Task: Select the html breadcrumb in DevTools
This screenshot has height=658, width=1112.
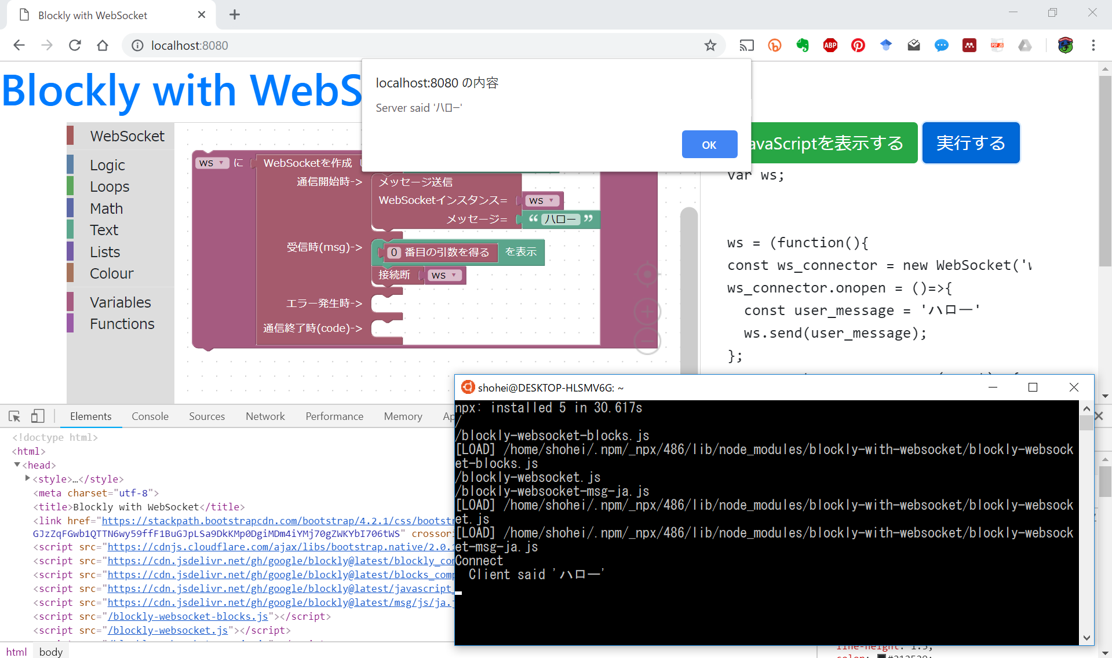Action: tap(17, 652)
